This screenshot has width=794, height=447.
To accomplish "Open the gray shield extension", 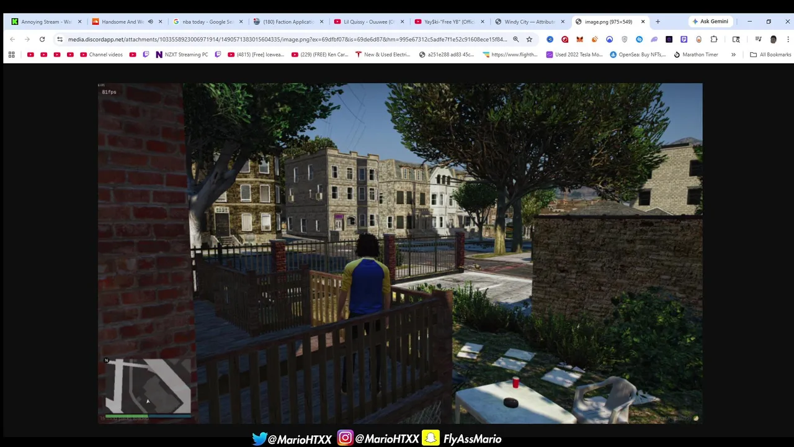I will coord(624,39).
